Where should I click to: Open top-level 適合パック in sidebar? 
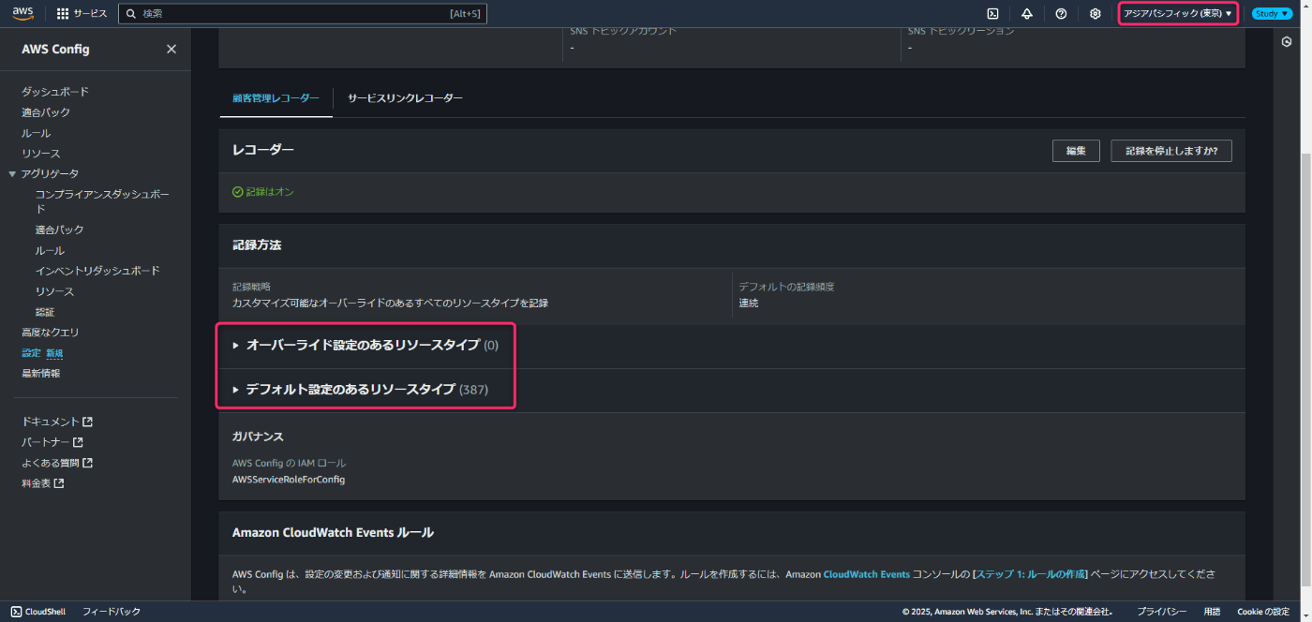pos(46,112)
